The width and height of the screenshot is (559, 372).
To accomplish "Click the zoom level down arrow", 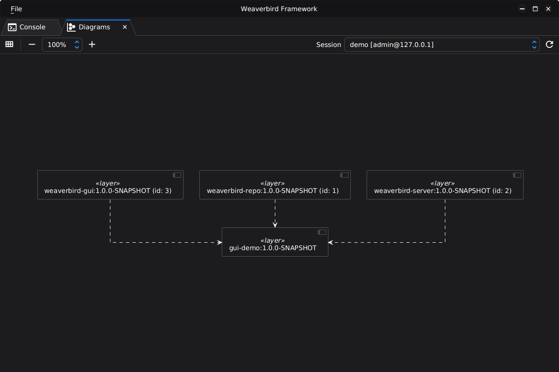I will point(76,47).
